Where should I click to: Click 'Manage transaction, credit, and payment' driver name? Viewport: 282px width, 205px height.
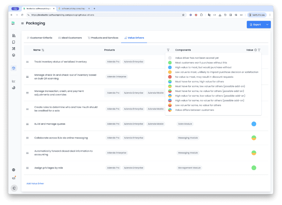59,93
